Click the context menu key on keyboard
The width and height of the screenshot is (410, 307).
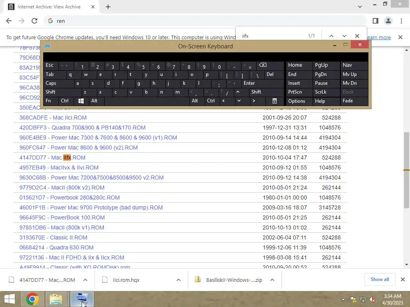[274, 101]
